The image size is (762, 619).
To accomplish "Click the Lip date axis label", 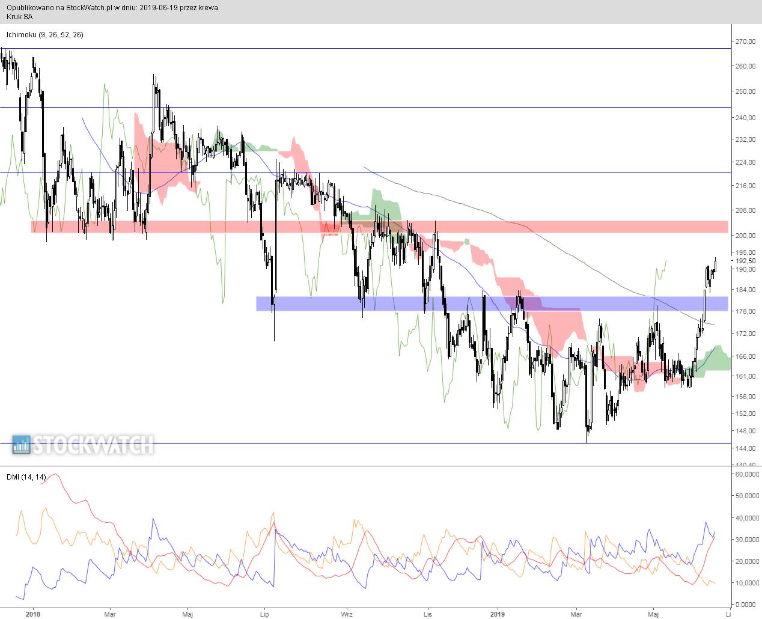I will (263, 614).
